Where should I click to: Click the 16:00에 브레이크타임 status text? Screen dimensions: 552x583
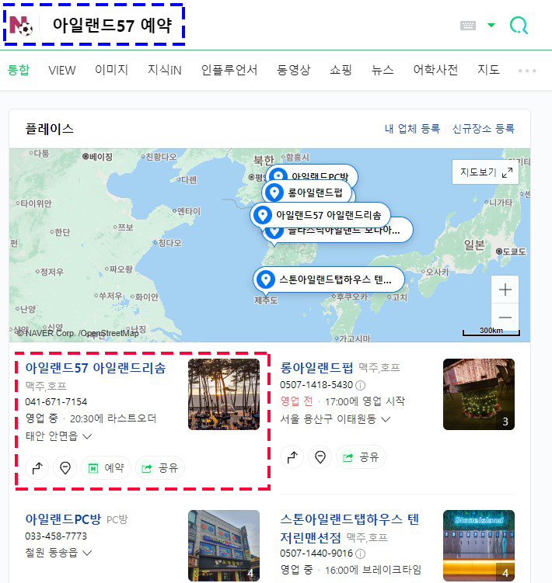(x=373, y=570)
